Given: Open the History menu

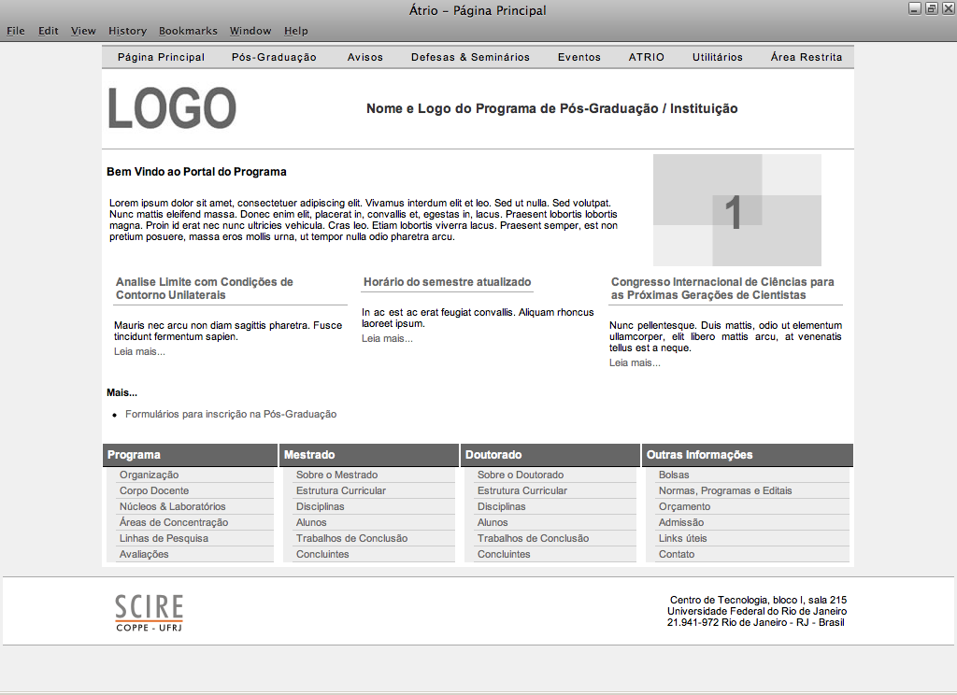Looking at the screenshot, I should point(127,31).
